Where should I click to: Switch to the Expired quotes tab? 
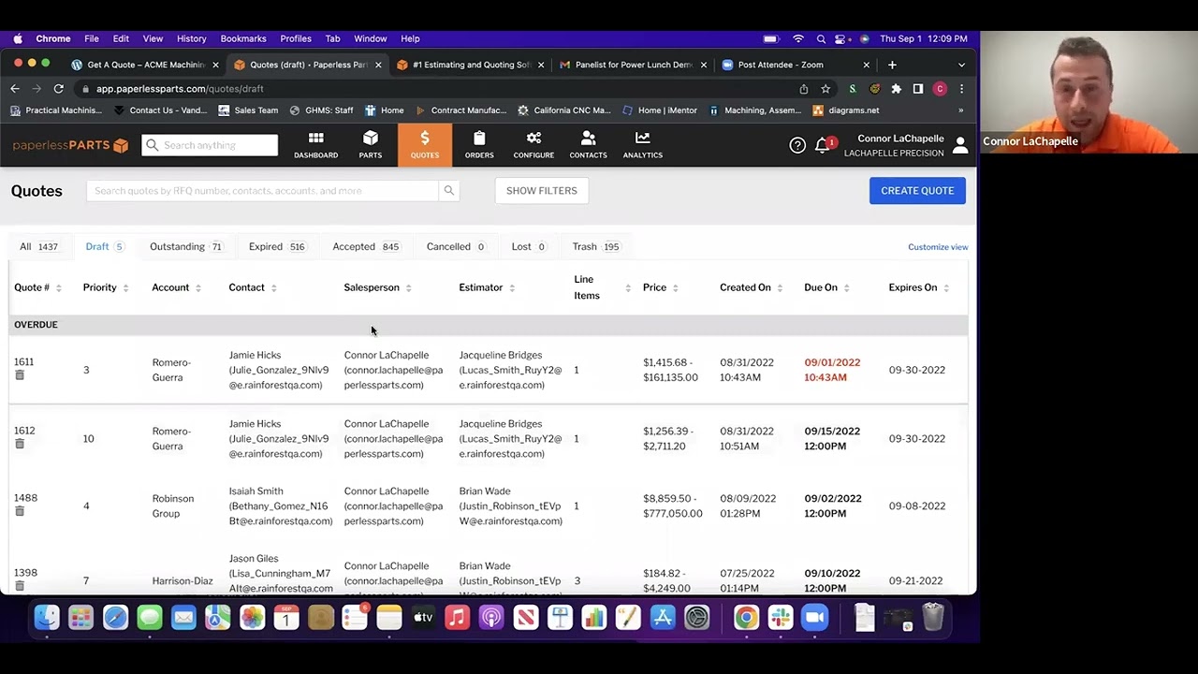click(277, 247)
